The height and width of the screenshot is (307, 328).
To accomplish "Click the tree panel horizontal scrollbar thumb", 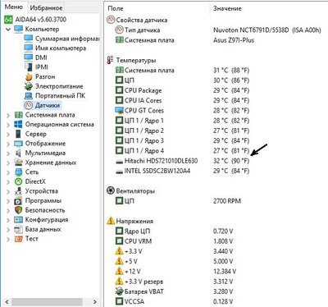I will 47,302.
